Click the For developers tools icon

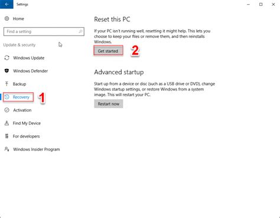pos(7,136)
